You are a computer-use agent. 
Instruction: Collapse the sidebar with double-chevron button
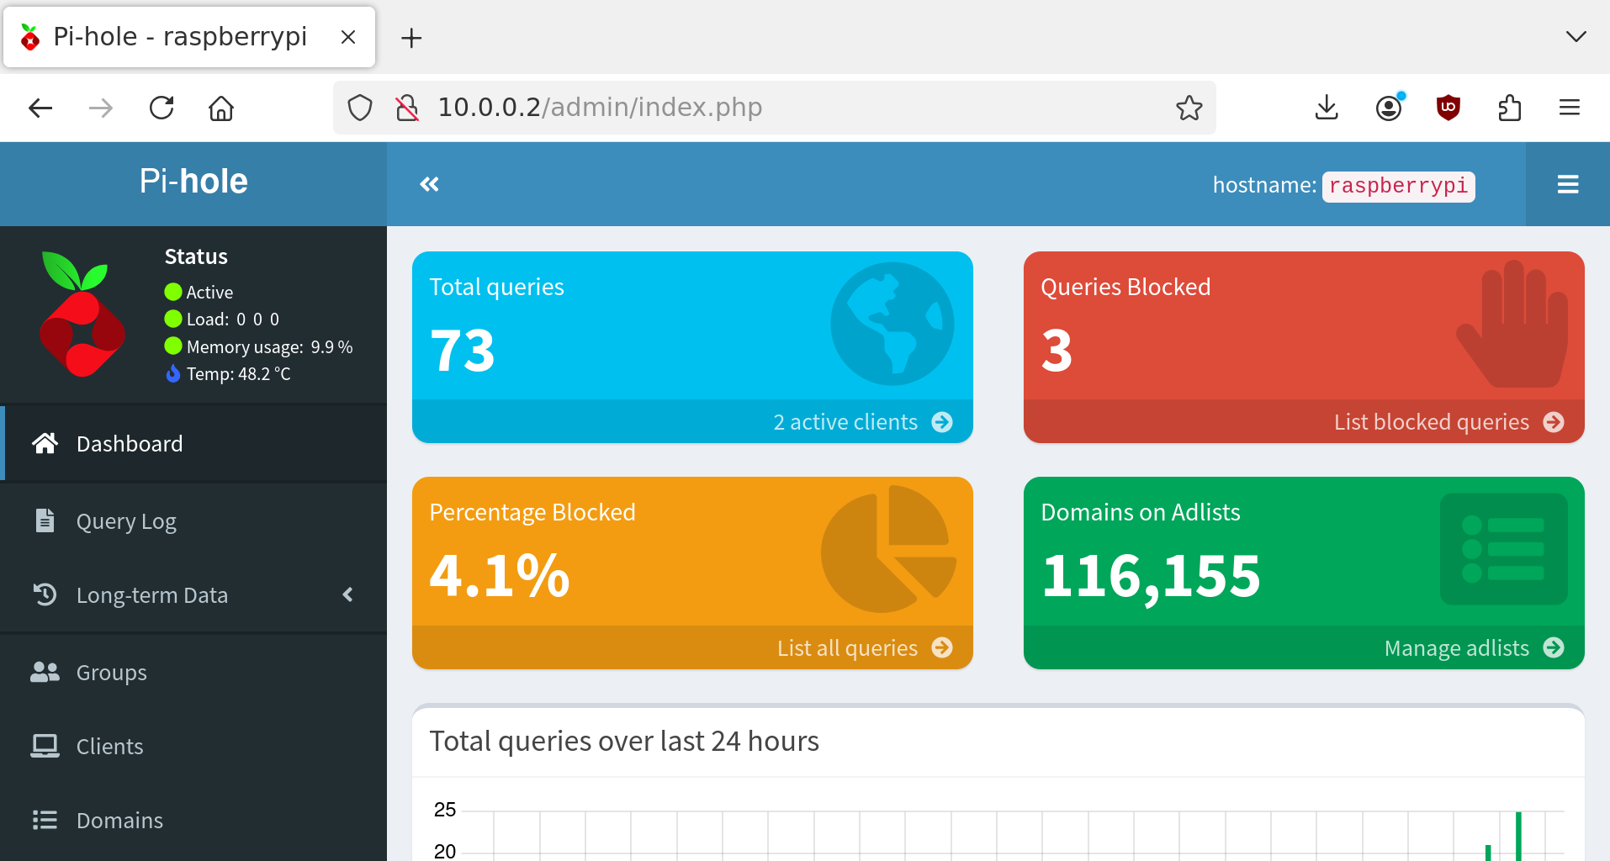click(430, 183)
